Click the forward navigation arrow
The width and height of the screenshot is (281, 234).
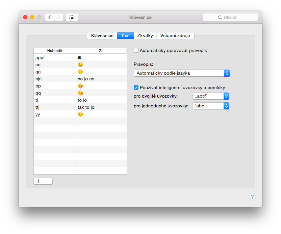(x=59, y=17)
